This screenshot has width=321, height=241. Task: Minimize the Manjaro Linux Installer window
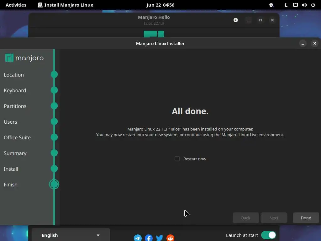303,43
